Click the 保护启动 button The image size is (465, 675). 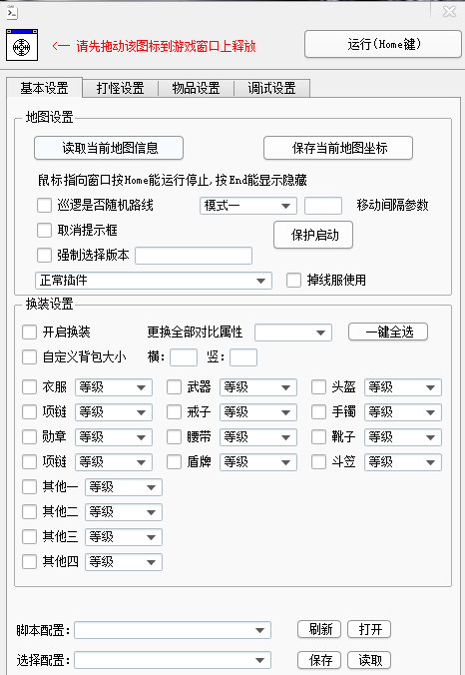pyautogui.click(x=313, y=235)
